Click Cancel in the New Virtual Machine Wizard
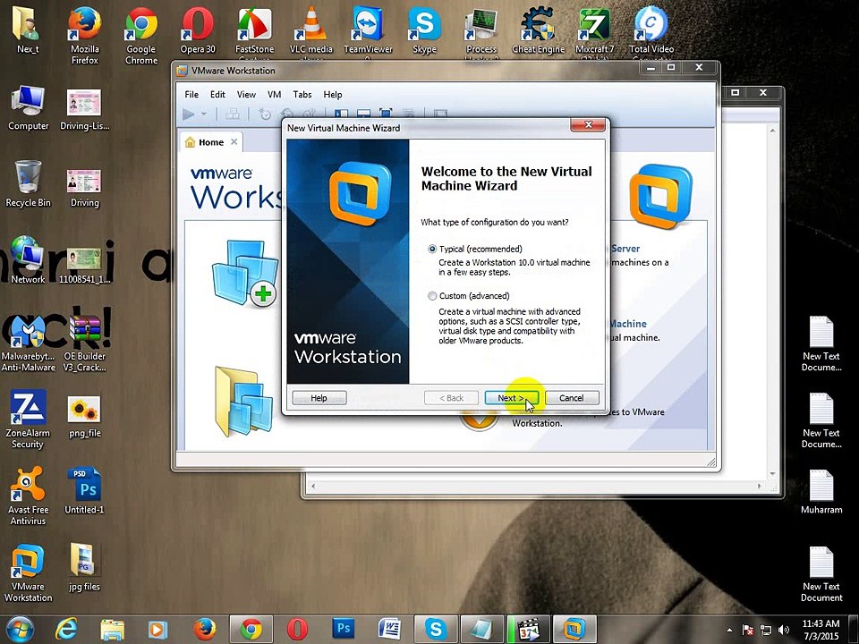This screenshot has height=644, width=859. (x=572, y=398)
